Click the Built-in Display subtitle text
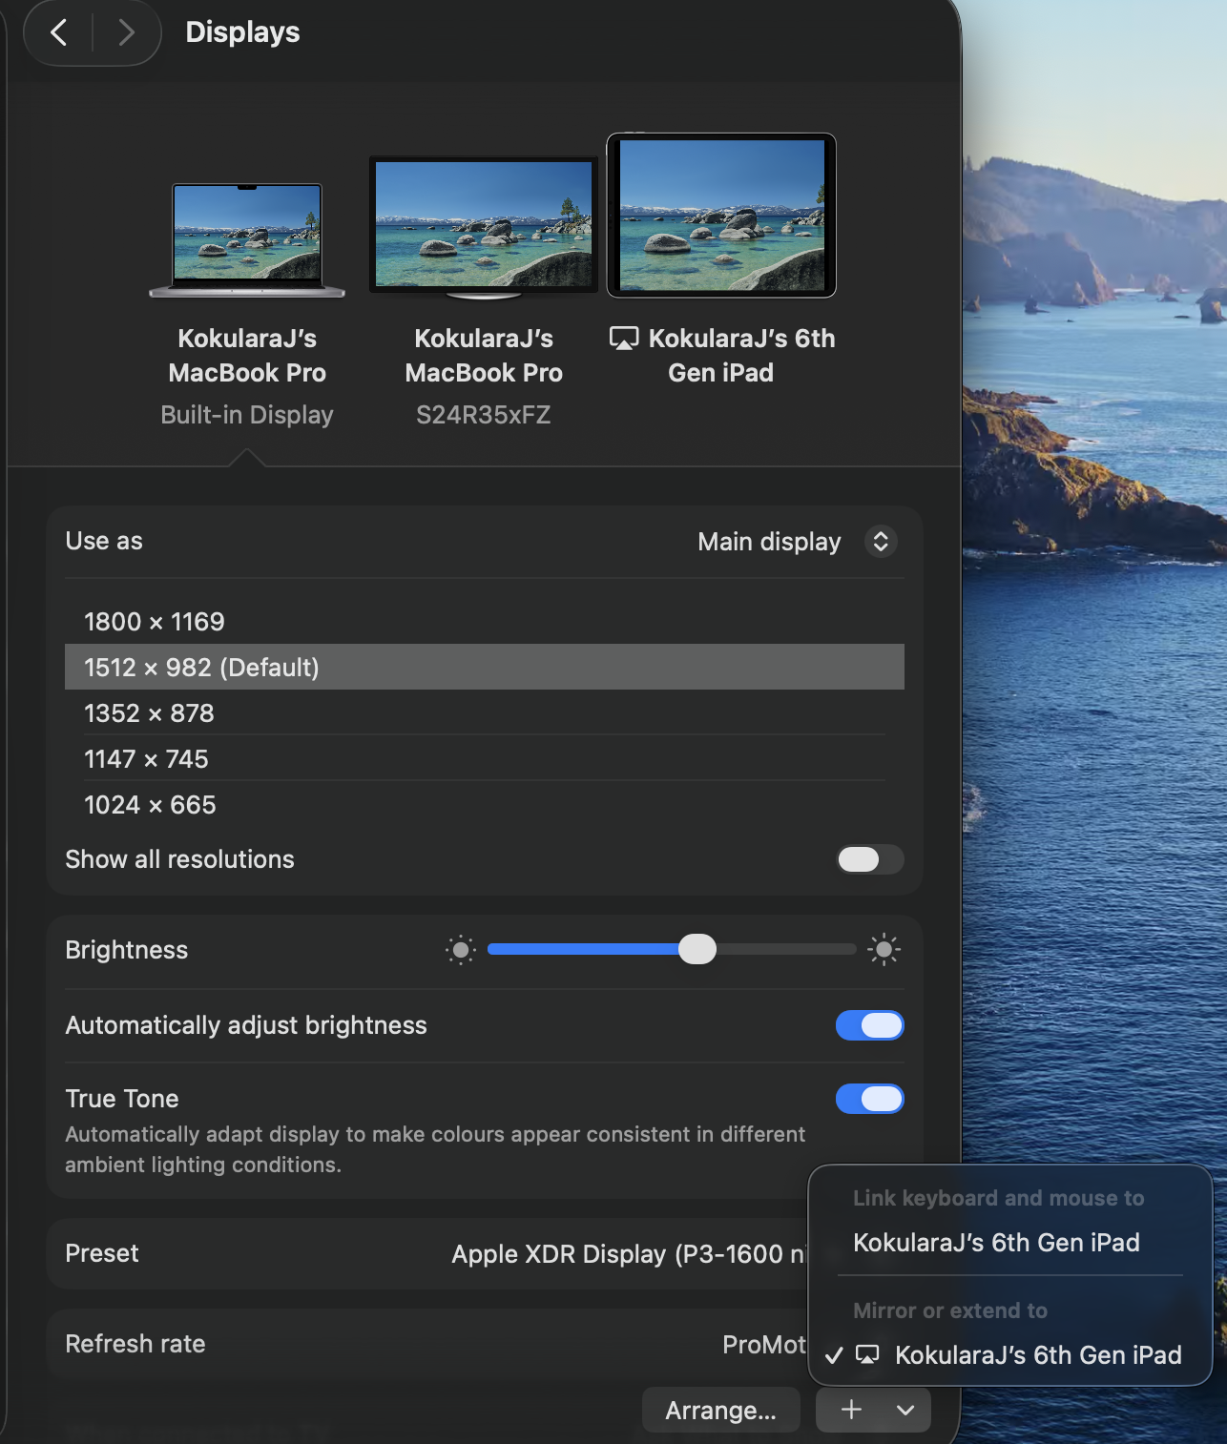Image resolution: width=1227 pixels, height=1444 pixels. click(x=247, y=415)
